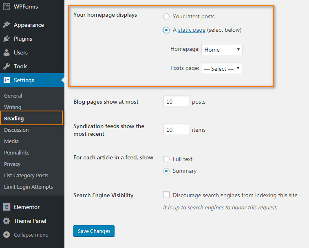Go to the Discussion settings submenu

click(x=16, y=130)
